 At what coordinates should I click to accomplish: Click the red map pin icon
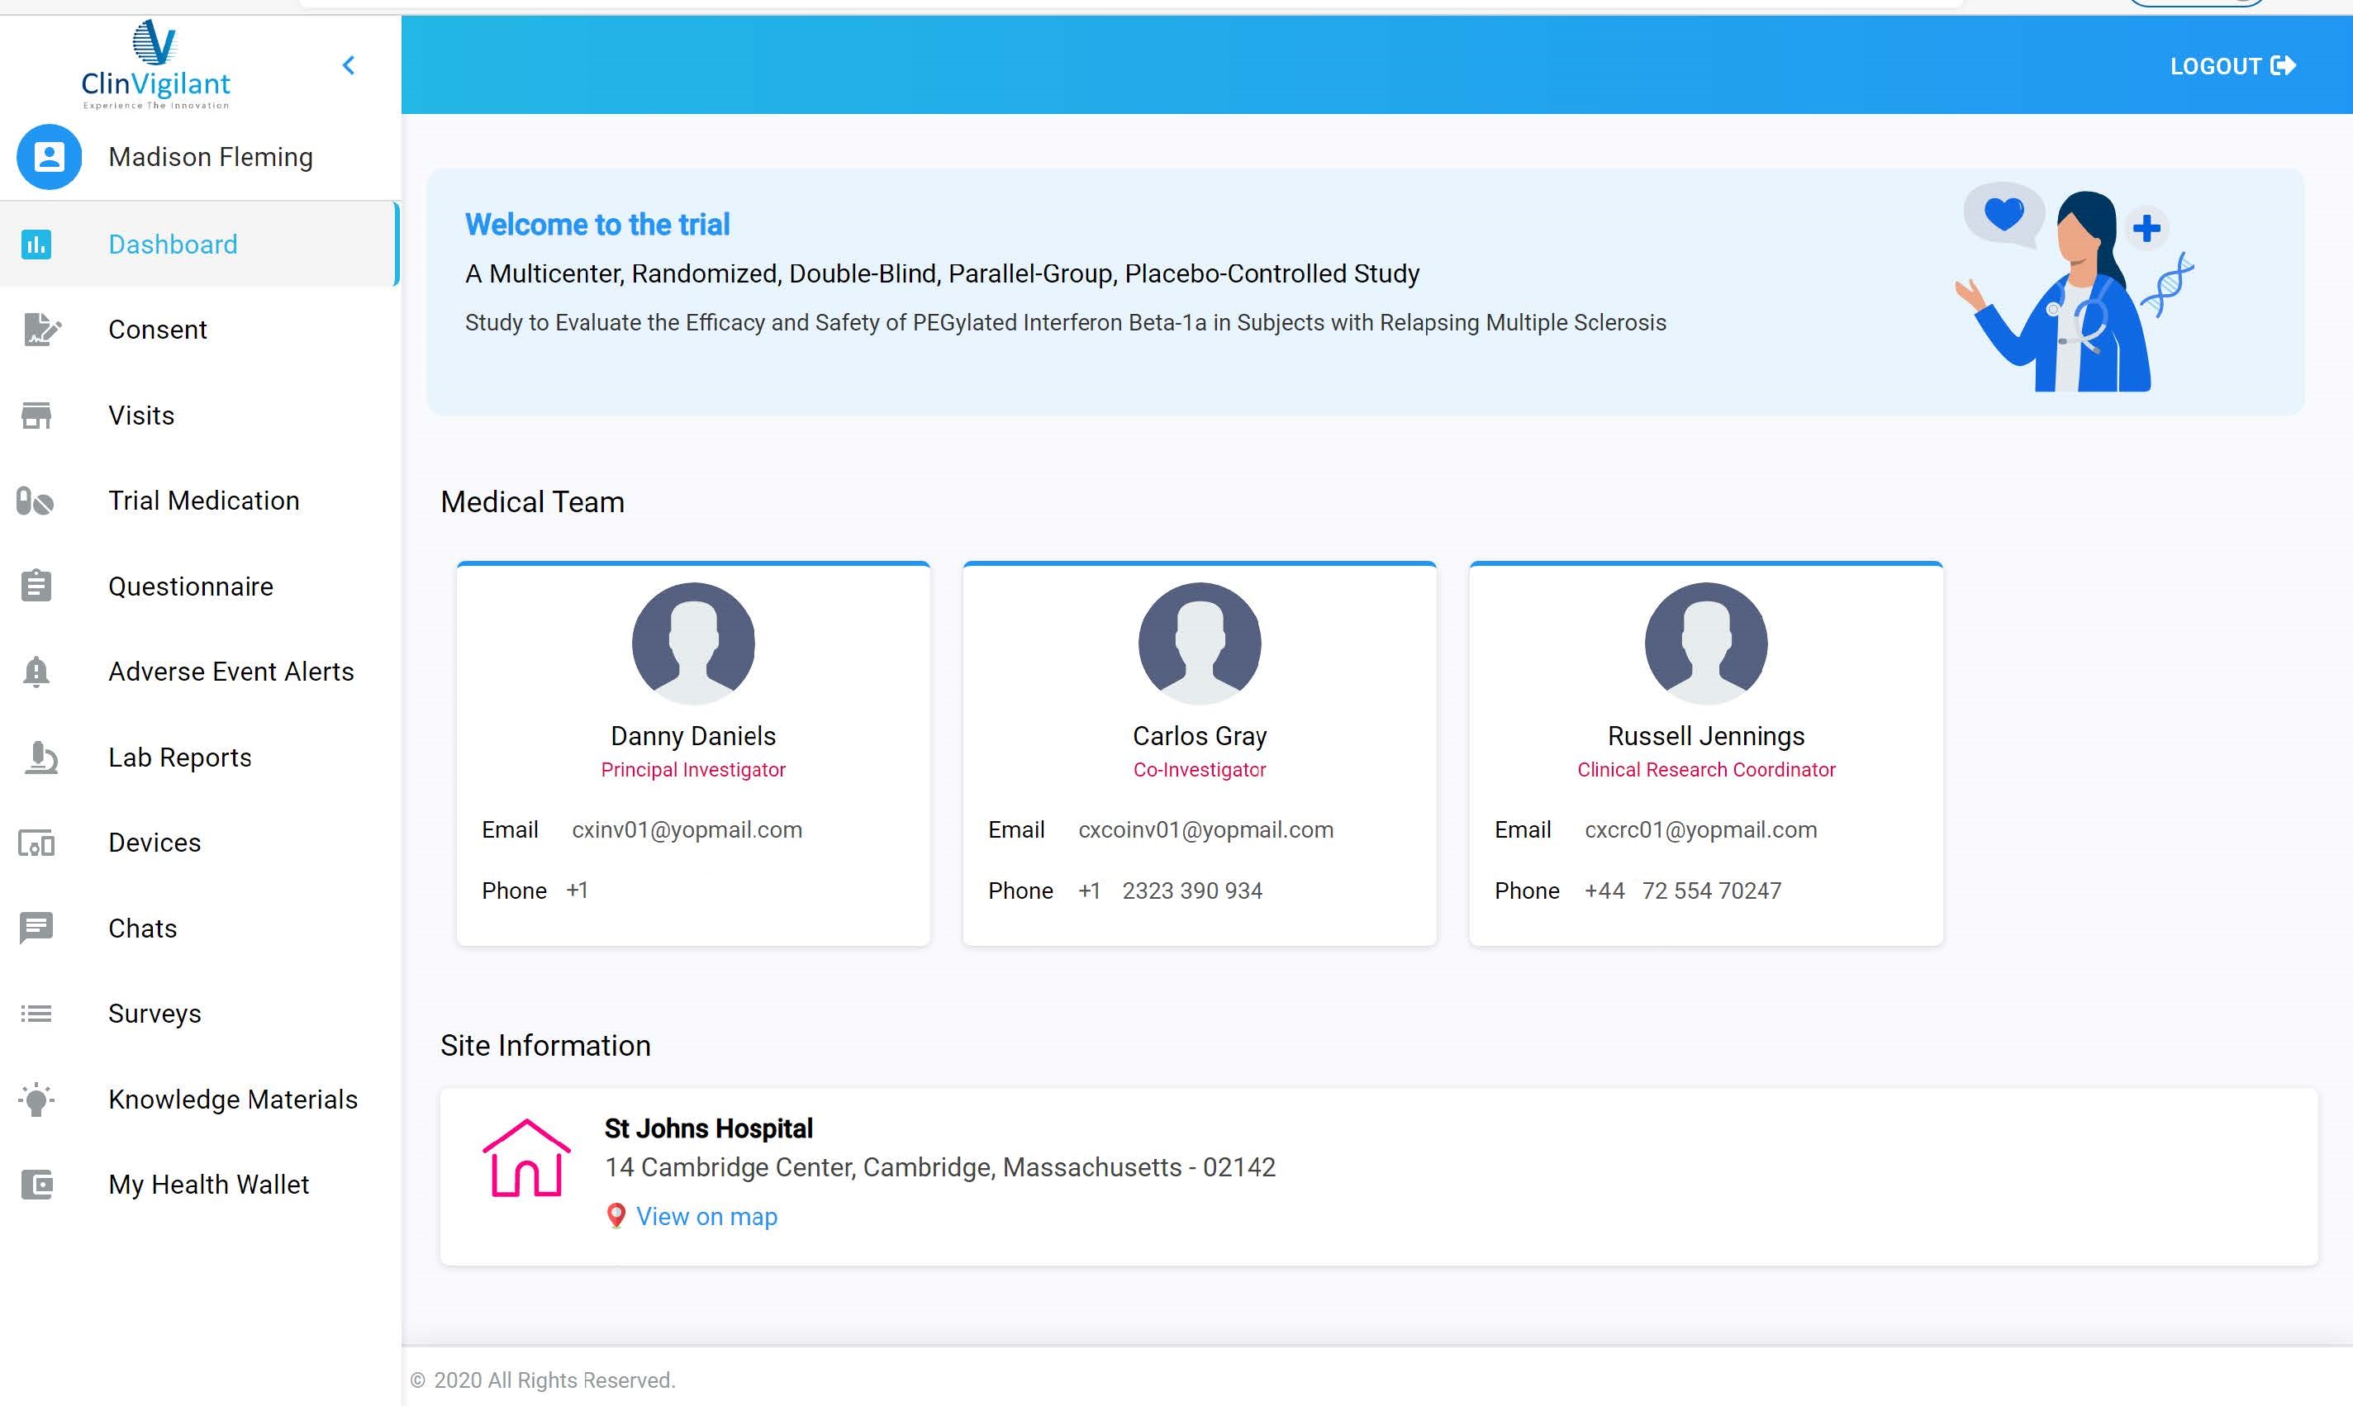click(616, 1215)
